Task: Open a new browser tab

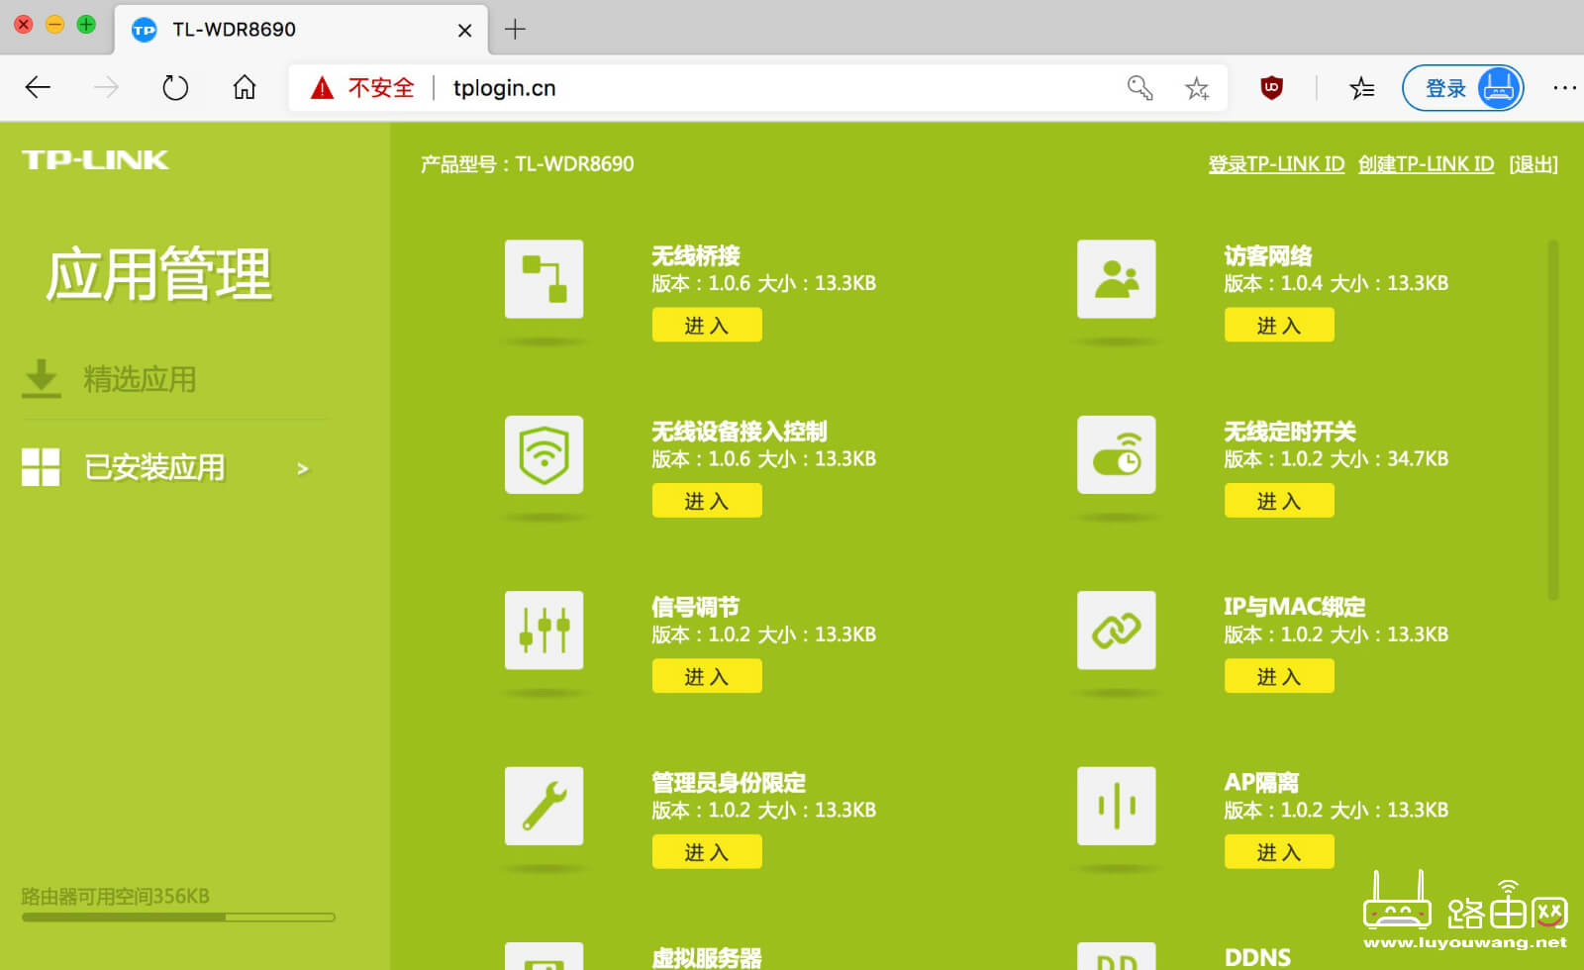Action: pos(515,30)
